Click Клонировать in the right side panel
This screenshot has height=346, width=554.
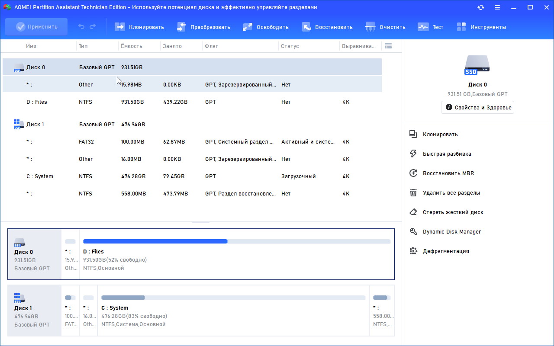(440, 134)
